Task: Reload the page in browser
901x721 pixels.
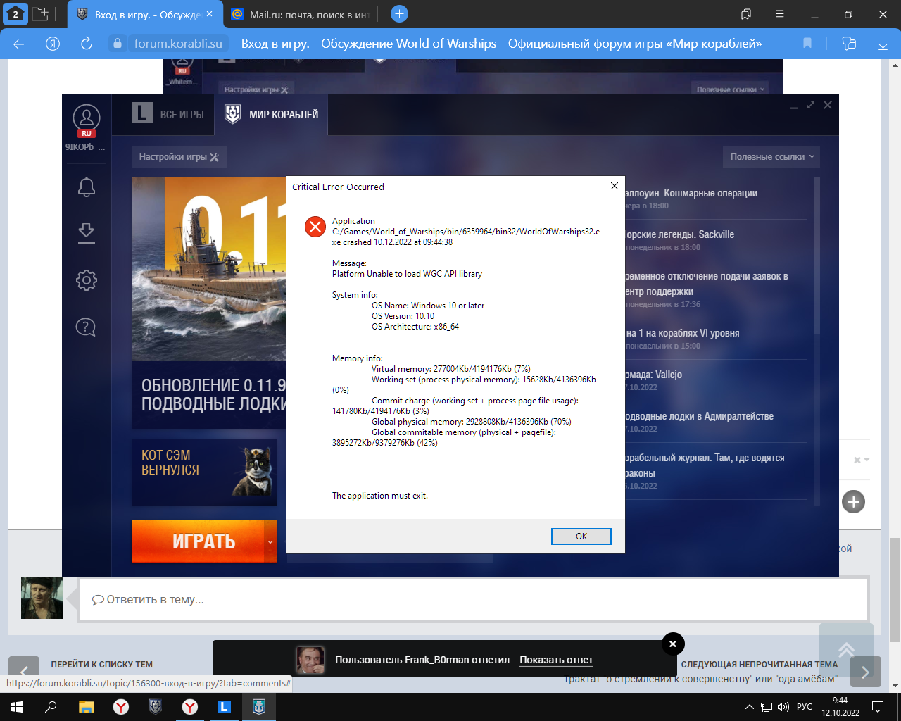Action: coord(86,44)
